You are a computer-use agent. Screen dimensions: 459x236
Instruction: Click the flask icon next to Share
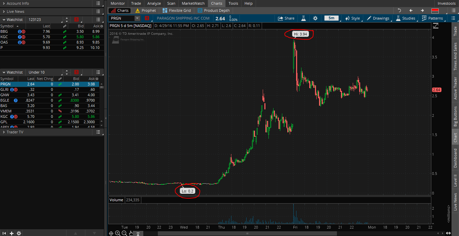click(303, 18)
